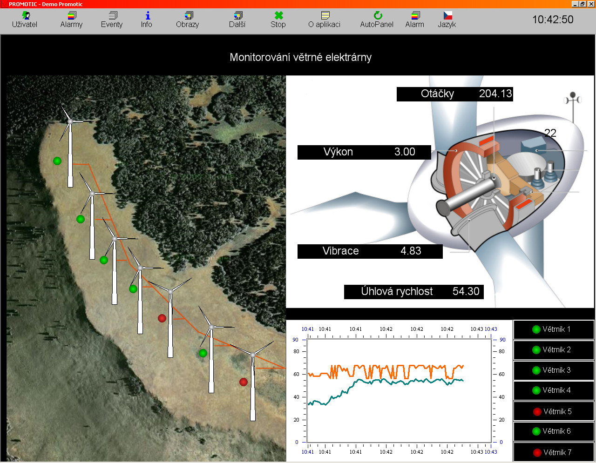The width and height of the screenshot is (596, 463).
Task: Click red status dot of seventh turbine
Action: tap(244, 382)
